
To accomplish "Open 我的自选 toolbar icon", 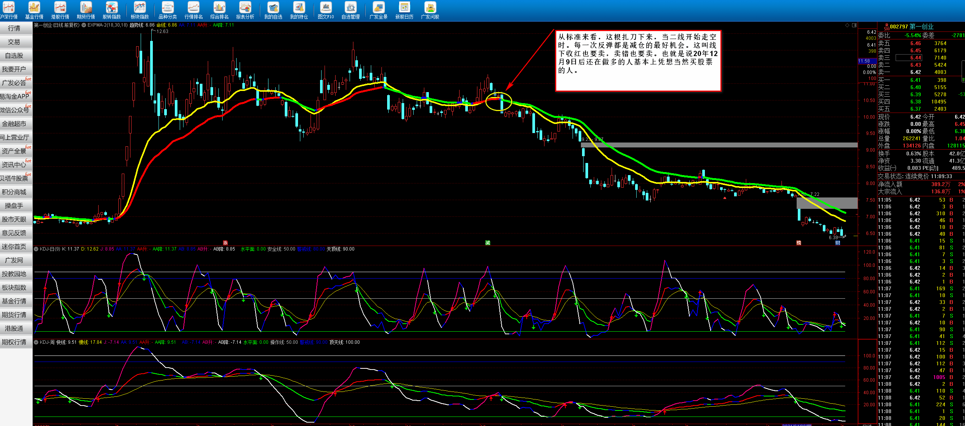I will coord(273,10).
